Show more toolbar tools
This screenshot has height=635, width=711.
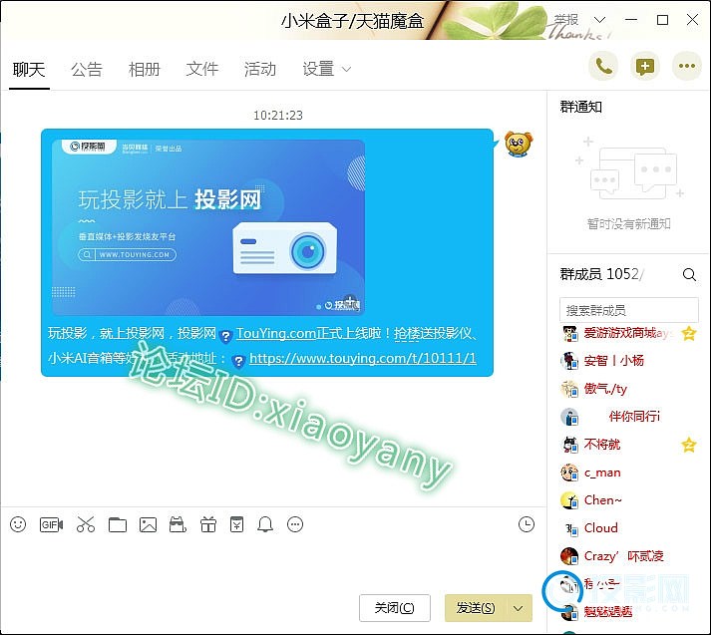(x=295, y=525)
